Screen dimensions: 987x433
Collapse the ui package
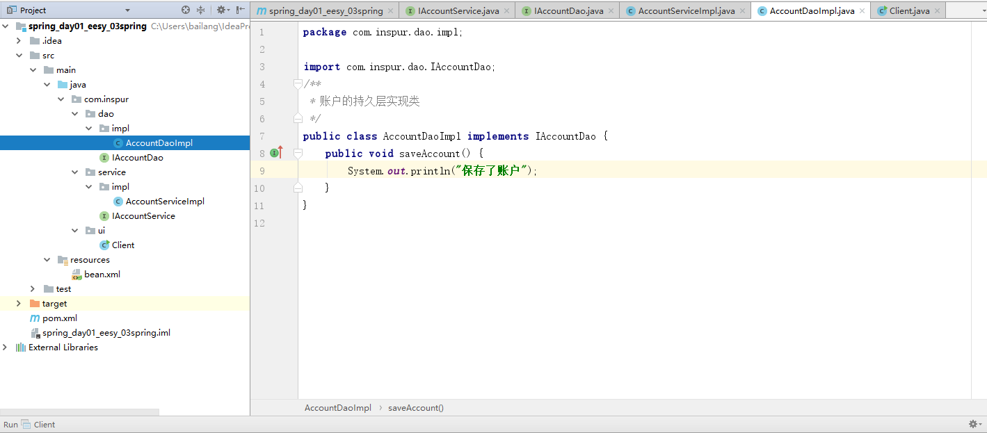74,231
